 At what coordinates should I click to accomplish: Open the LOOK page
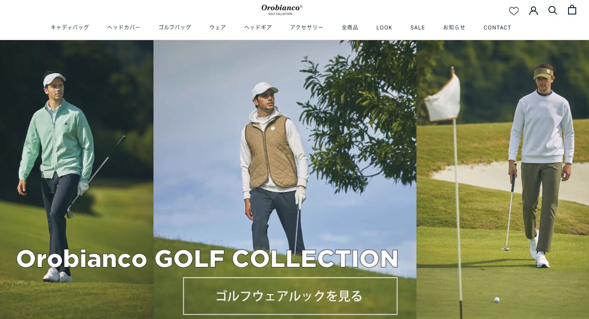(384, 27)
